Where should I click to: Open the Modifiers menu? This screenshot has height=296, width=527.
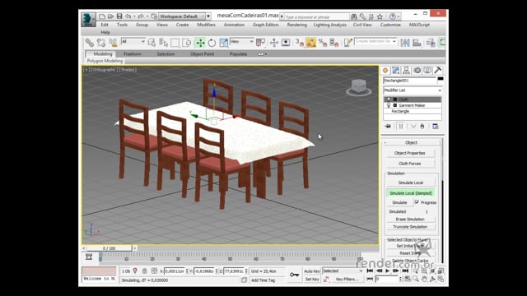coord(206,25)
